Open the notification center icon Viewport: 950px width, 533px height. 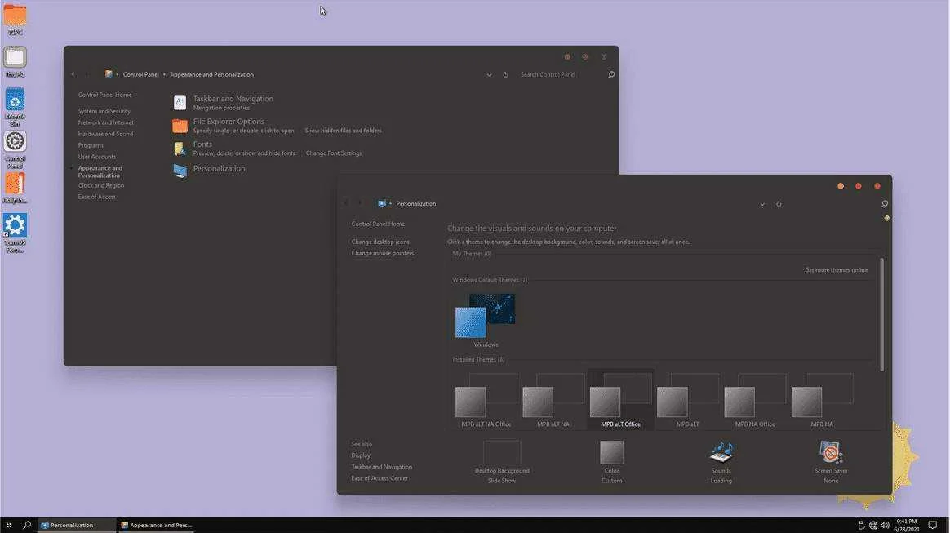click(932, 525)
